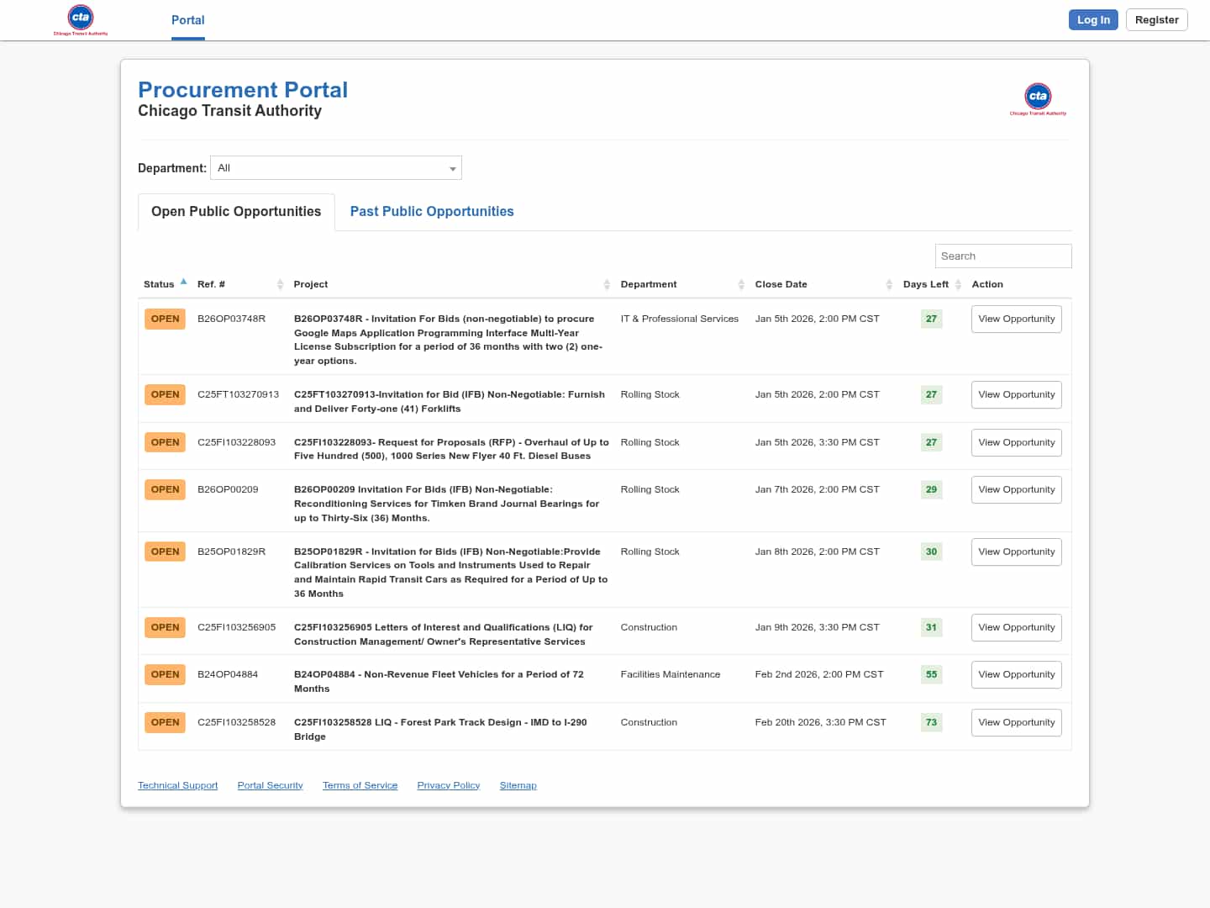The width and height of the screenshot is (1210, 908).
Task: Sort table by Status column arrow
Action: [183, 282]
